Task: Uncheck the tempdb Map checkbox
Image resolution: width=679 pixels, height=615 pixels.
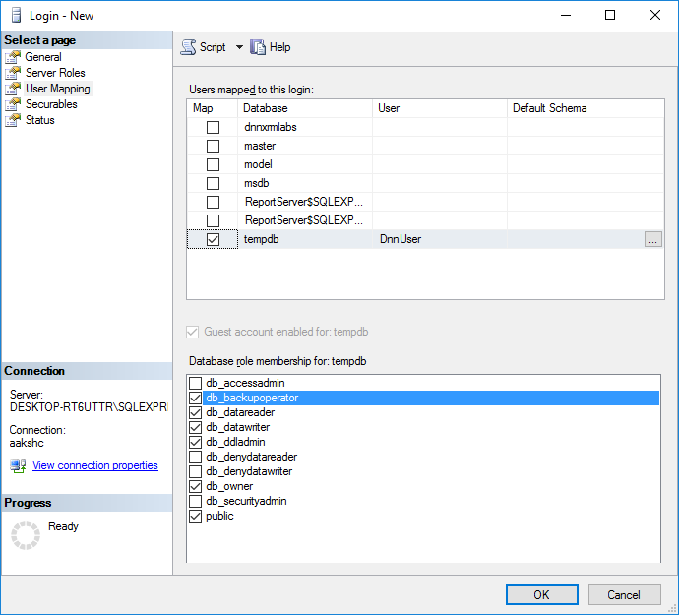Action: tap(213, 239)
